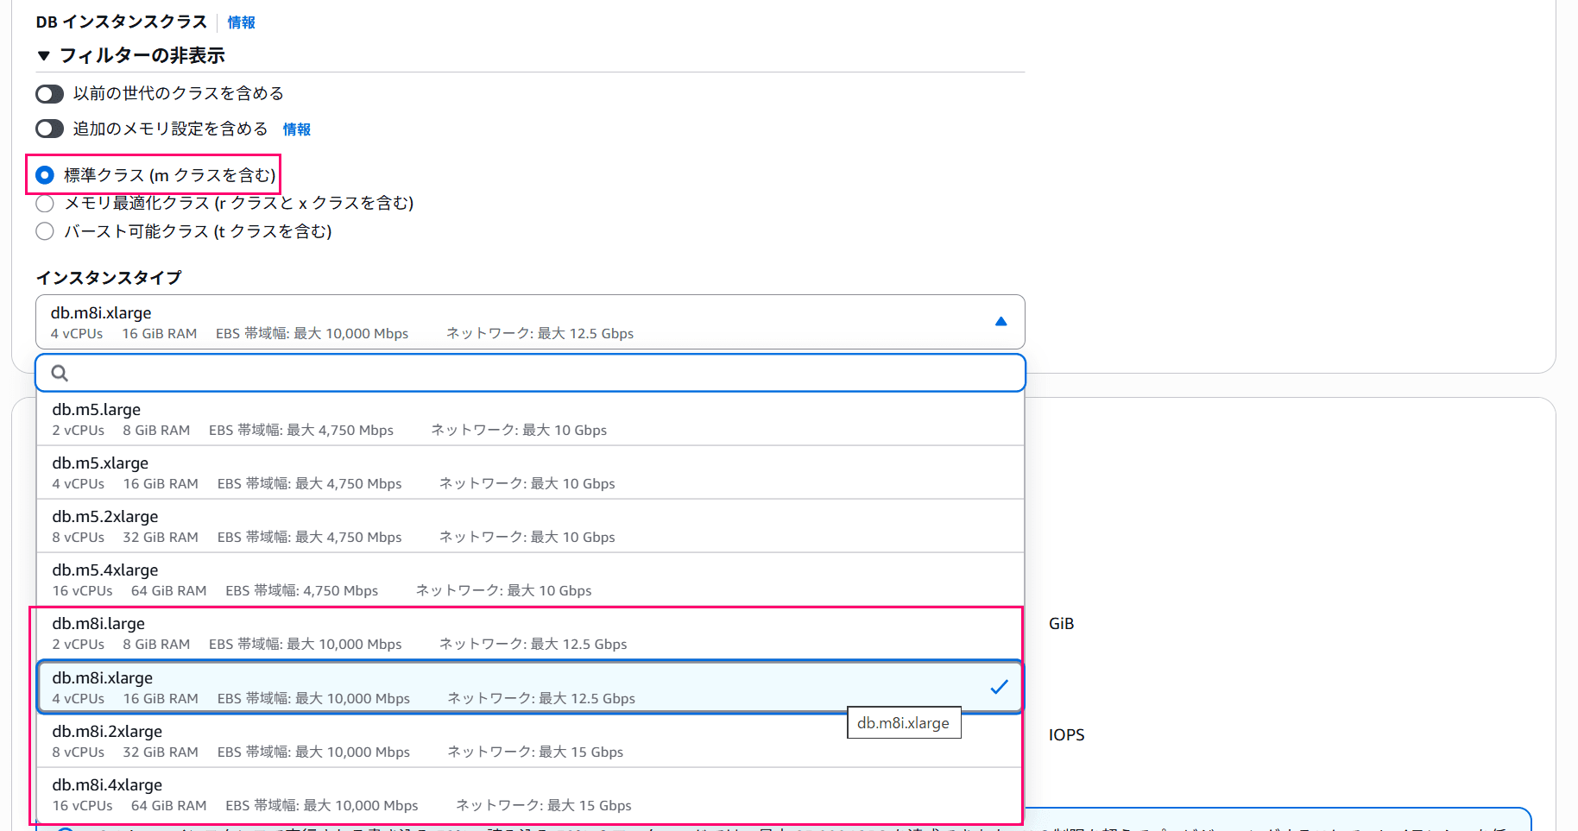This screenshot has height=831, width=1578.
Task: Choose db.m5.large option
Action: (x=530, y=419)
